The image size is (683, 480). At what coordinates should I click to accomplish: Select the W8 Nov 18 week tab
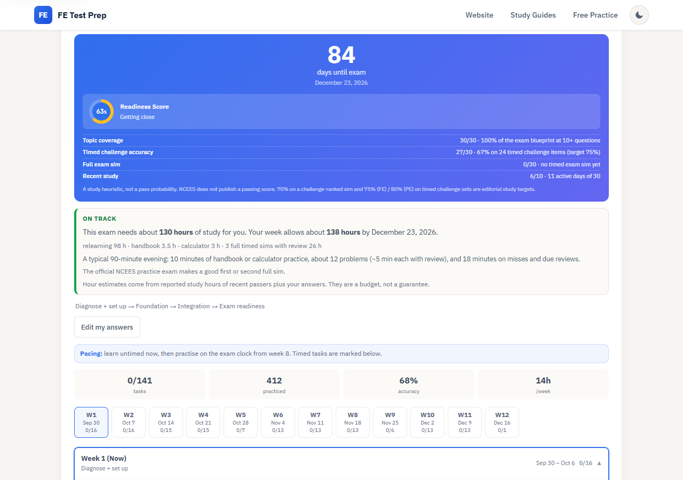click(353, 422)
